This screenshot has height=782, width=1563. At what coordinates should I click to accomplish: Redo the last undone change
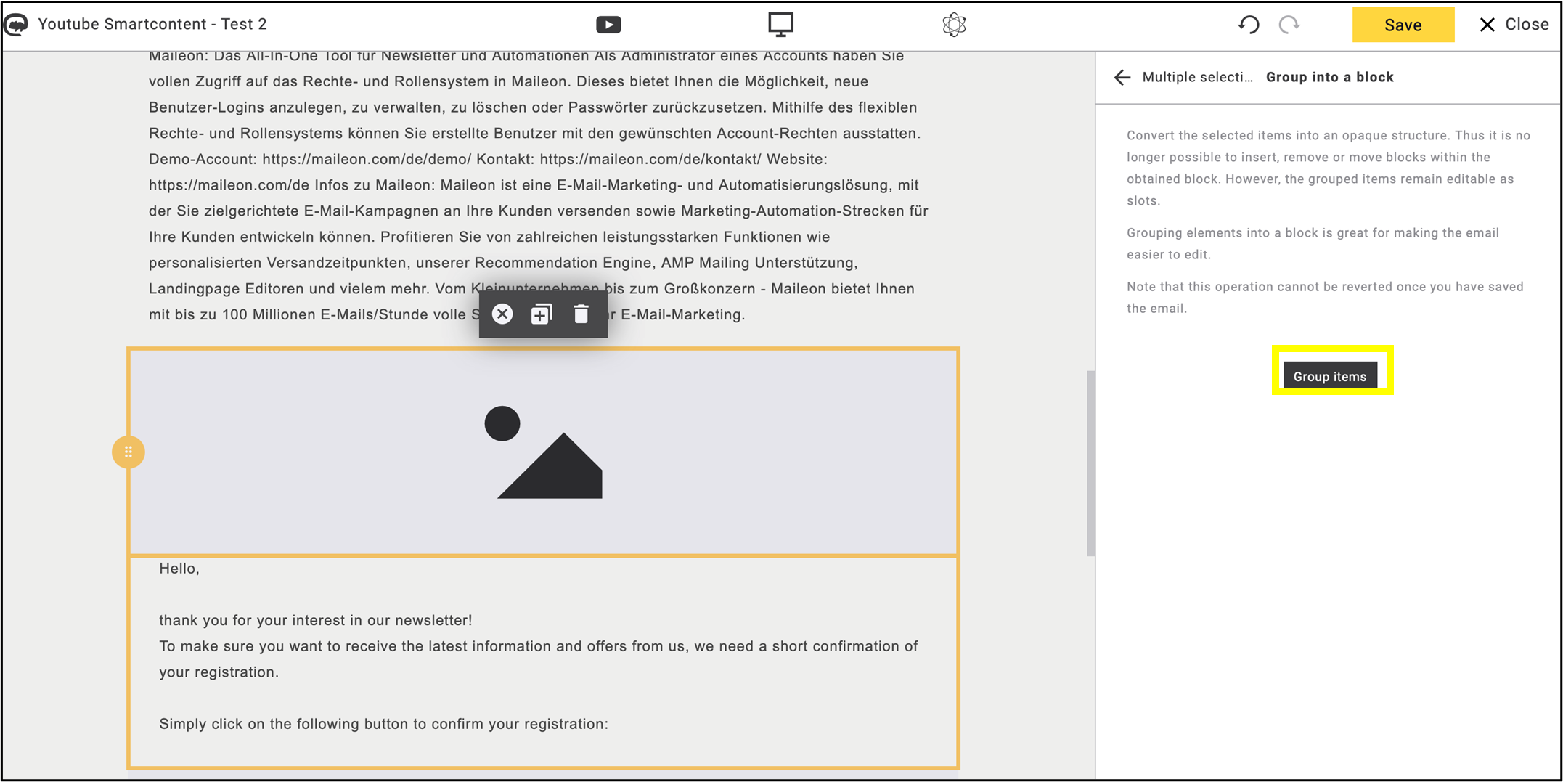(1289, 25)
